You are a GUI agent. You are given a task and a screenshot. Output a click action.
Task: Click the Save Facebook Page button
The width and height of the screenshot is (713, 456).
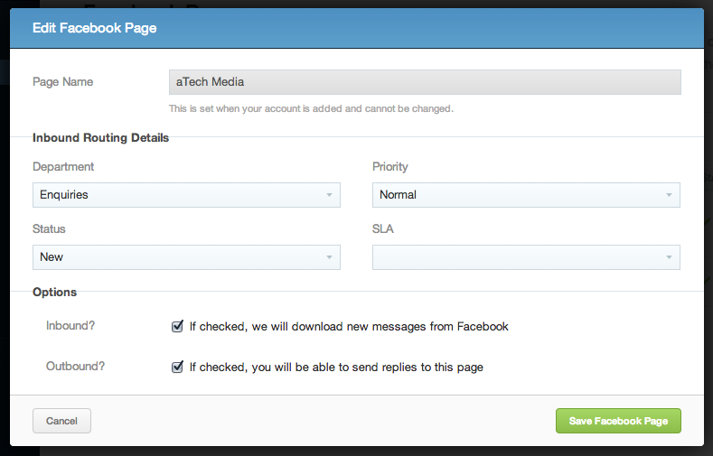pos(618,421)
